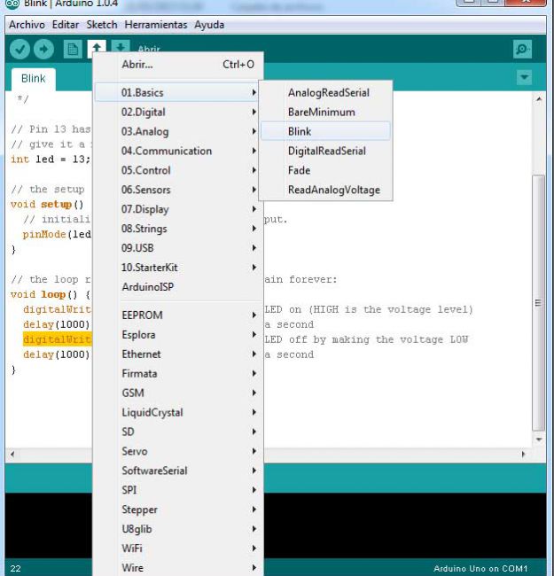The width and height of the screenshot is (554, 576).
Task: Expand the 03.Analog submenu
Action: point(177,131)
